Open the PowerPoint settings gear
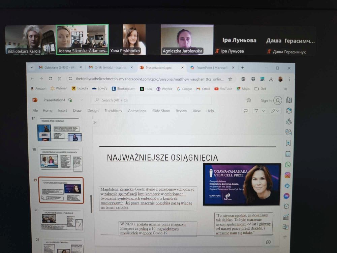337x253 pixels. point(249,100)
